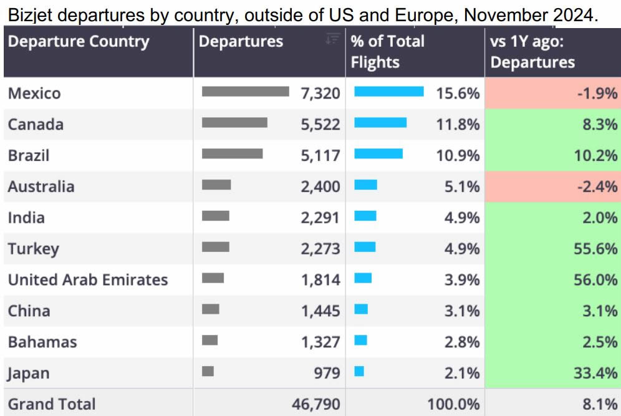Click the 46,790 grand total value

click(x=317, y=404)
